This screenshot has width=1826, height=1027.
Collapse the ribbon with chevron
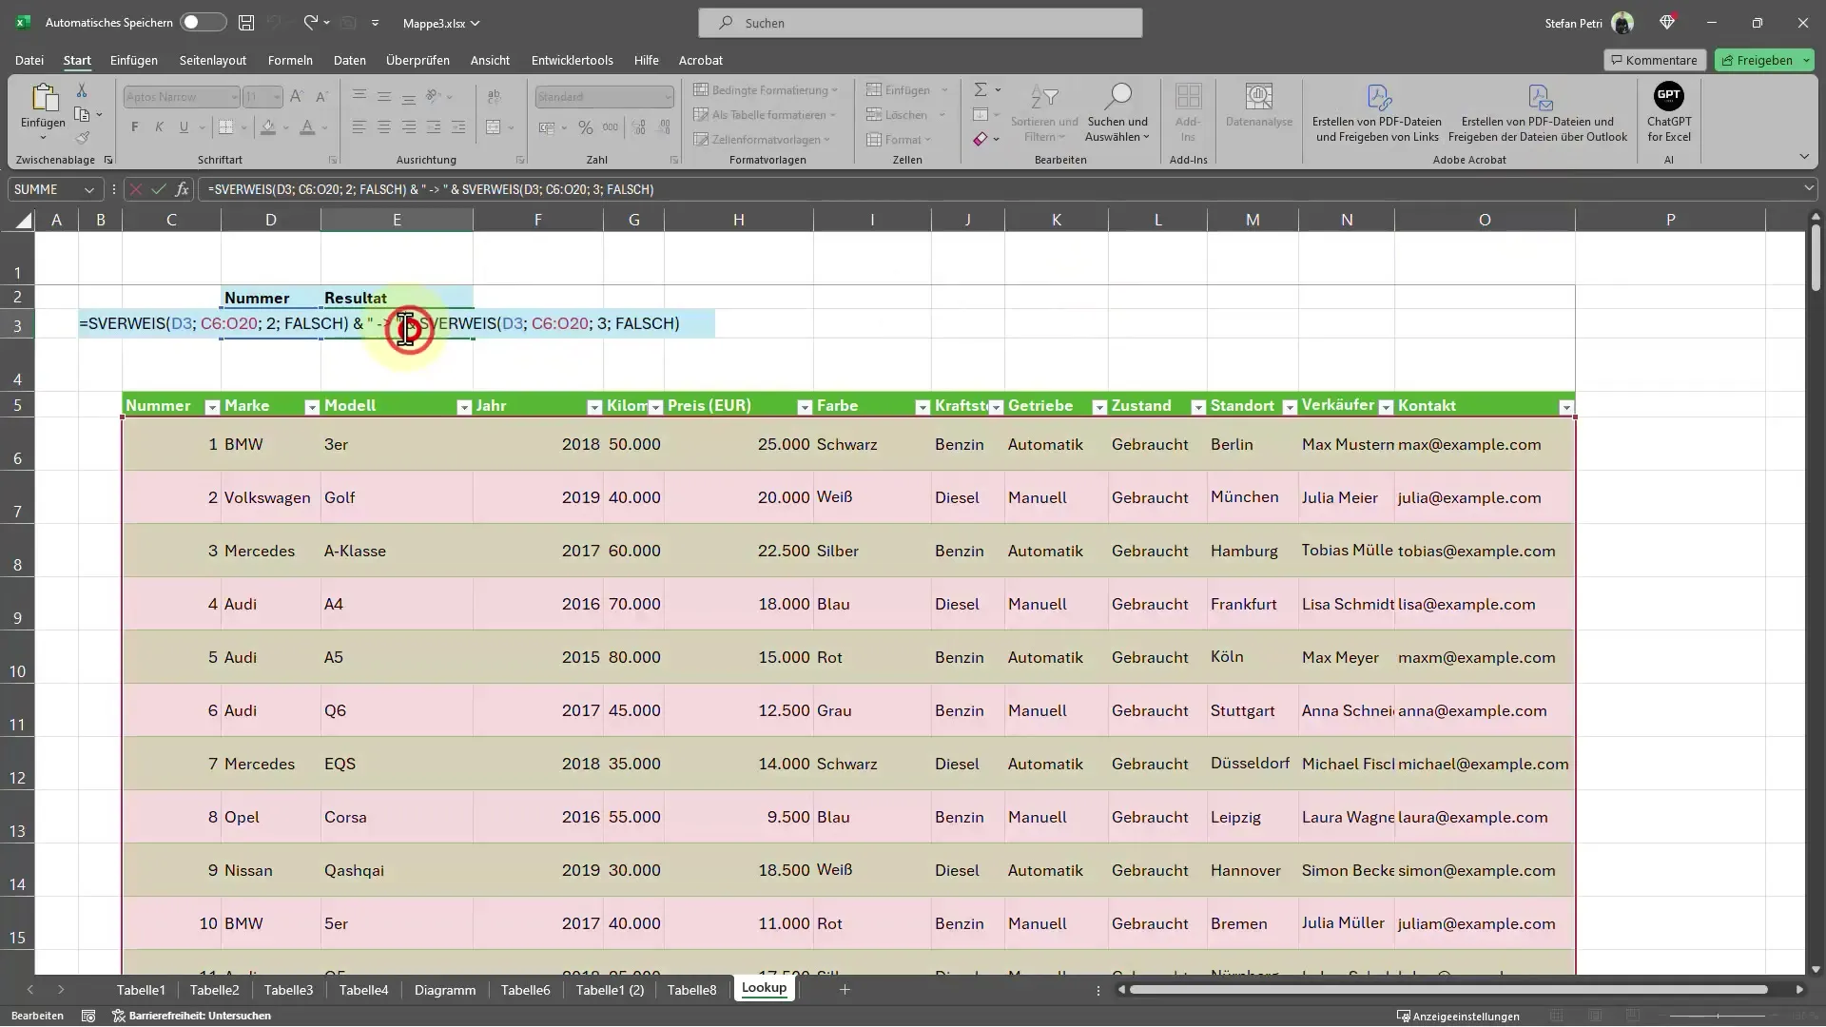coord(1804,157)
